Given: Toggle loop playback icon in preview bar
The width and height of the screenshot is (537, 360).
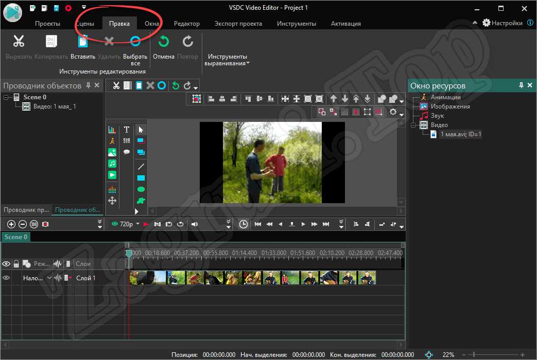Looking at the screenshot, I should coord(180,224).
